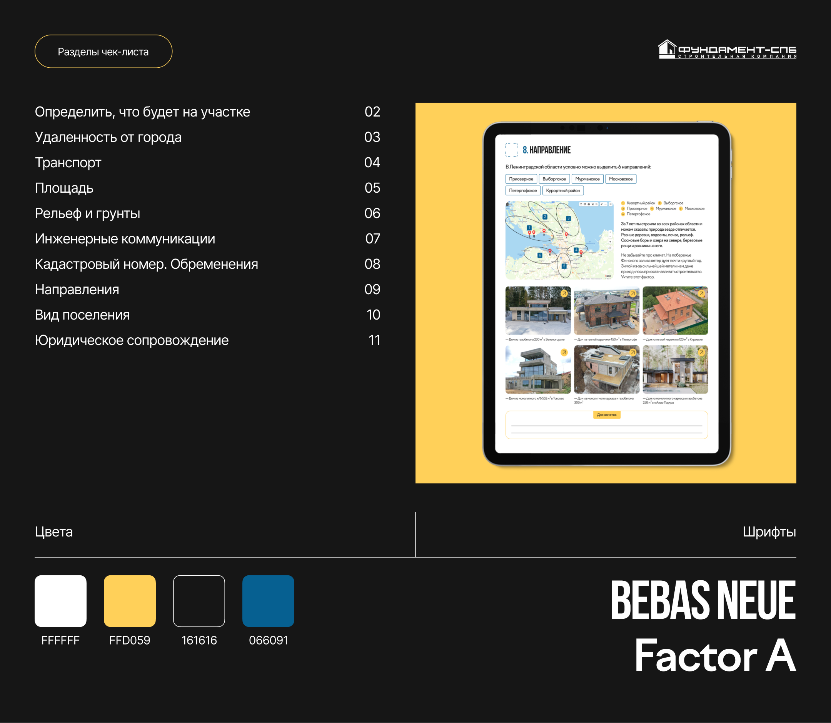Click the hex label 066091
The width and height of the screenshot is (831, 723).
point(269,640)
